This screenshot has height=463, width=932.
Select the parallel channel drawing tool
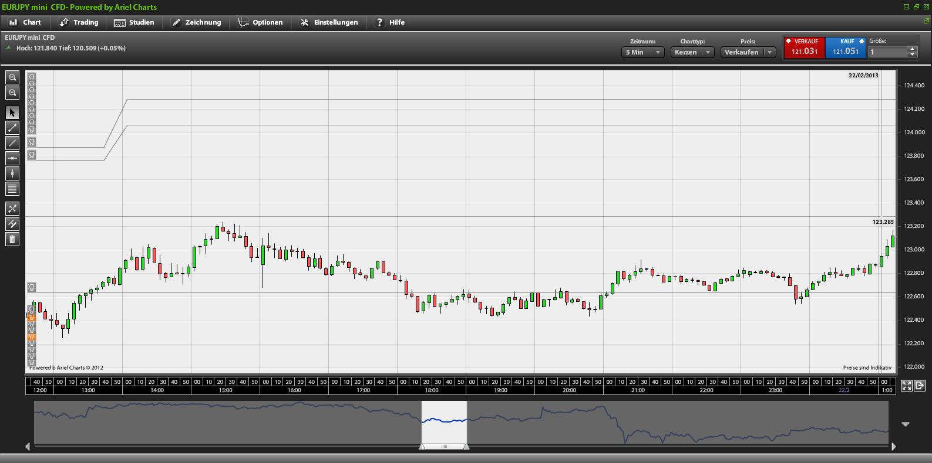pyautogui.click(x=12, y=224)
